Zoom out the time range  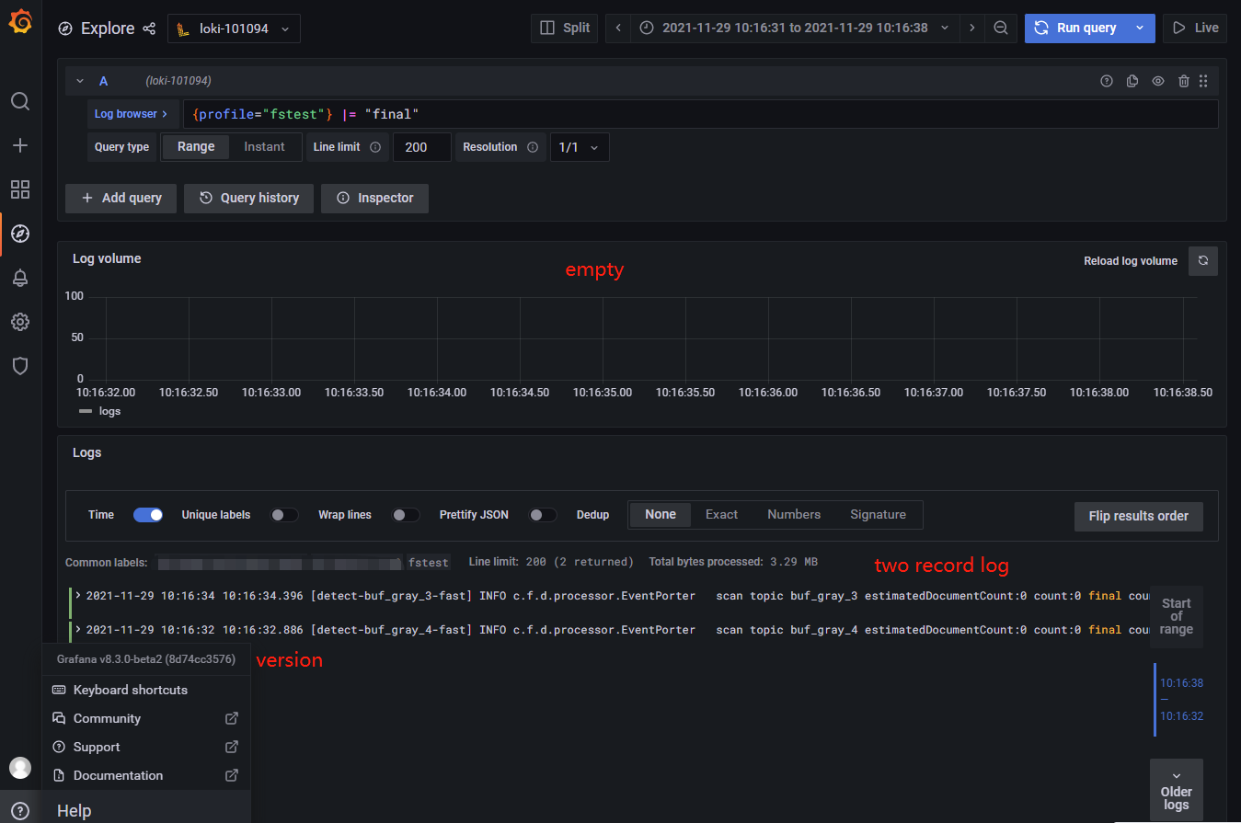[1001, 29]
